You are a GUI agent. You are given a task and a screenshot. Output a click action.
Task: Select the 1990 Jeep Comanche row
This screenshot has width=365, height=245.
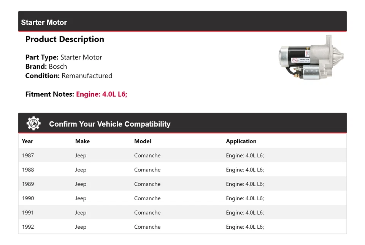(x=182, y=198)
